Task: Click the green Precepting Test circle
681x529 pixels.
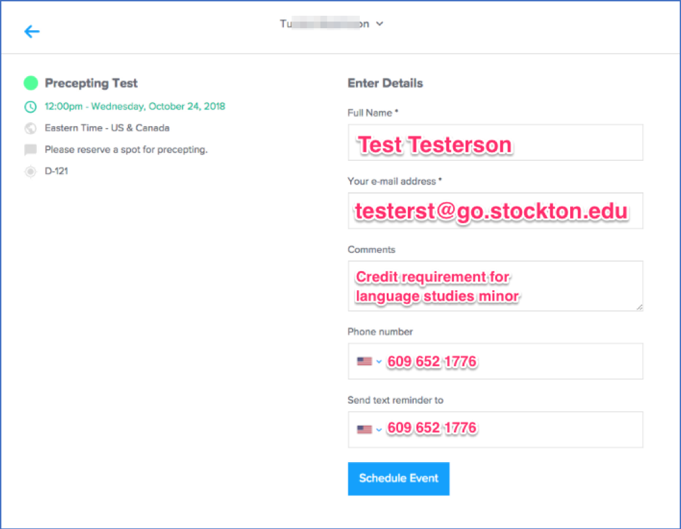Action: (30, 83)
